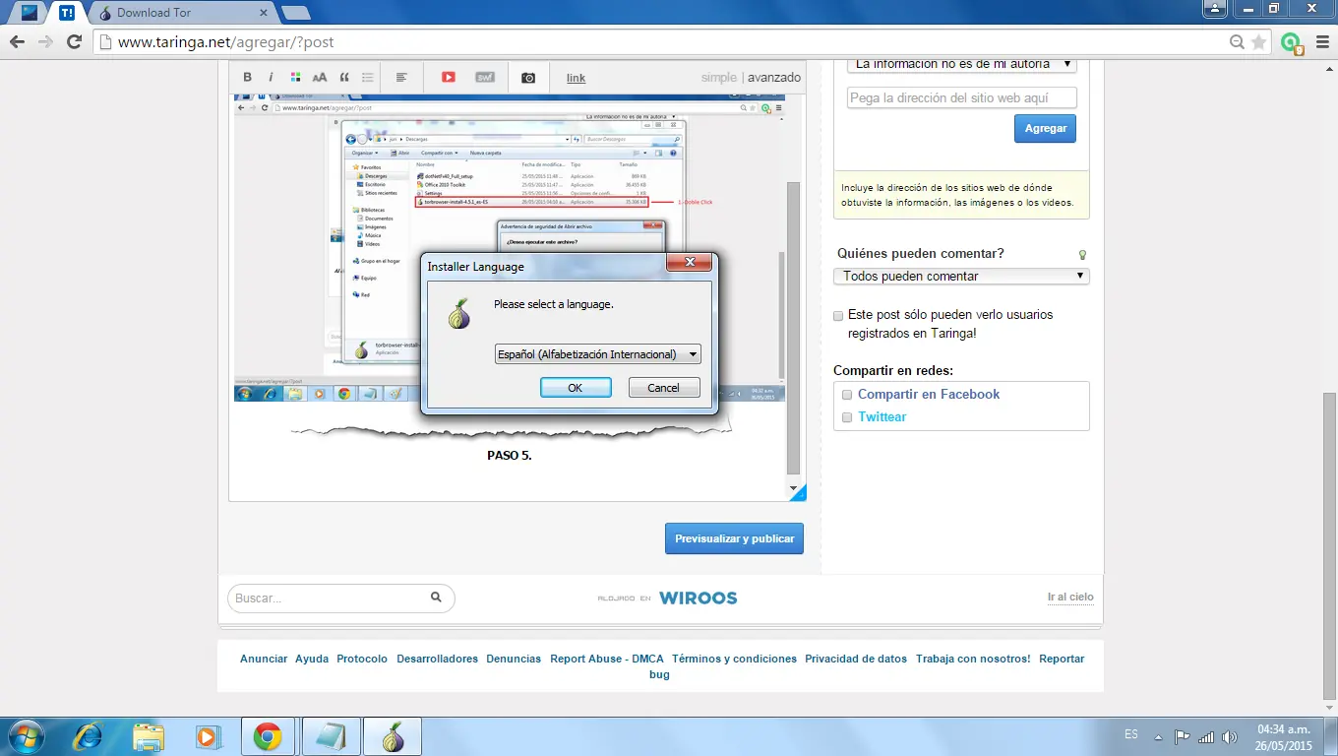The height and width of the screenshot is (756, 1338).
Task: Open the 'Trabaja con nosotros!' link
Action: pyautogui.click(x=973, y=659)
